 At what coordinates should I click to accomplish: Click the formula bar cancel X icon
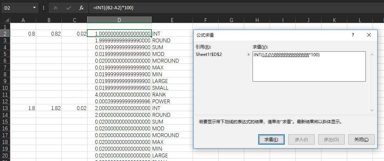(x=56, y=7)
